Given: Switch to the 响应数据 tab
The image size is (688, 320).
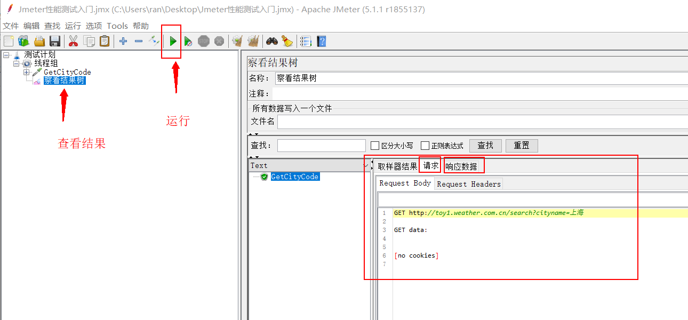Looking at the screenshot, I should 461,166.
